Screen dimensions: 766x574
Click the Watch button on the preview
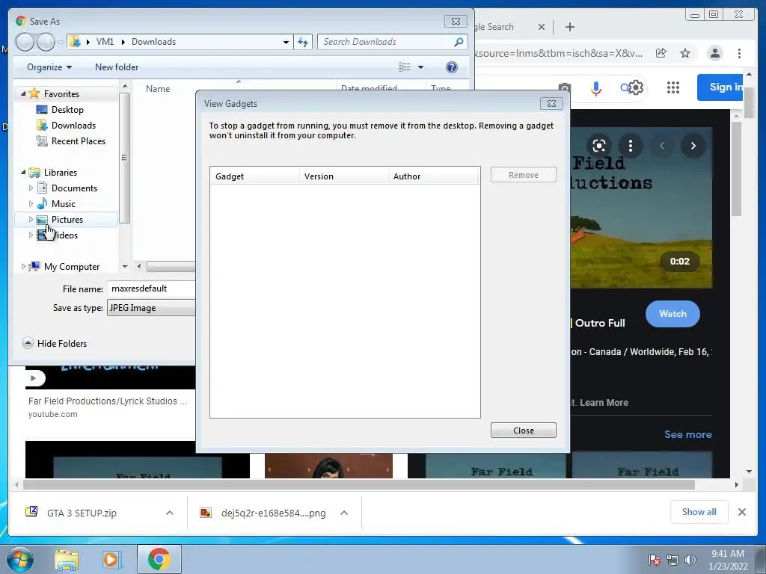coord(672,314)
